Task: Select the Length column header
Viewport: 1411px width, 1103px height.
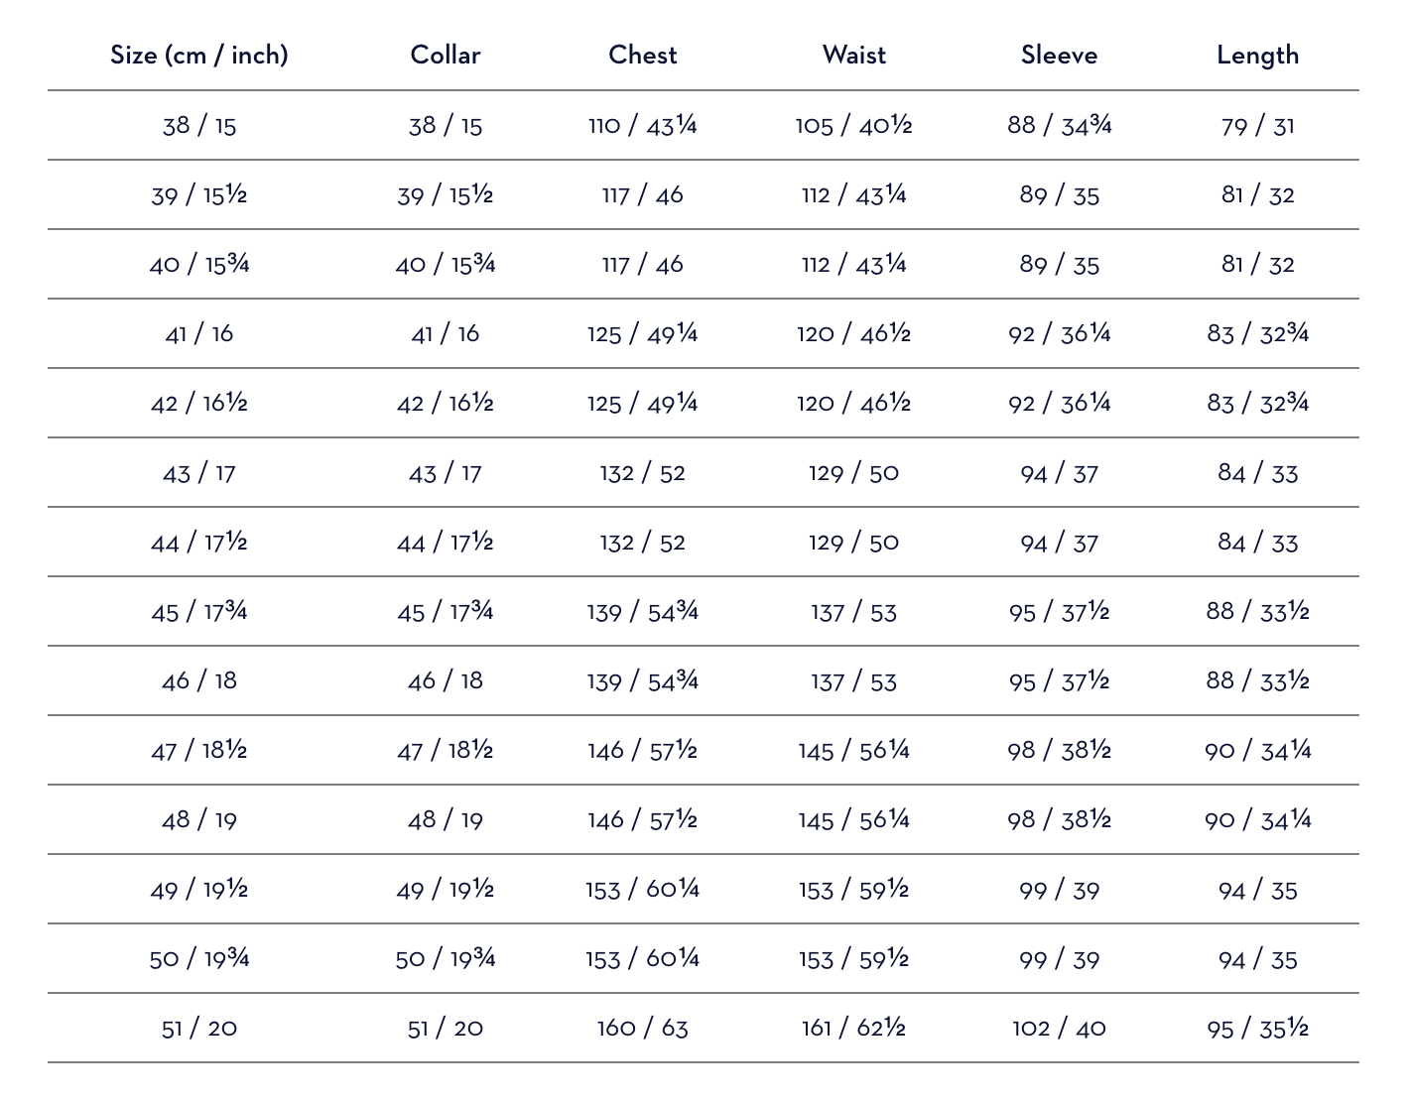Action: tap(1257, 55)
